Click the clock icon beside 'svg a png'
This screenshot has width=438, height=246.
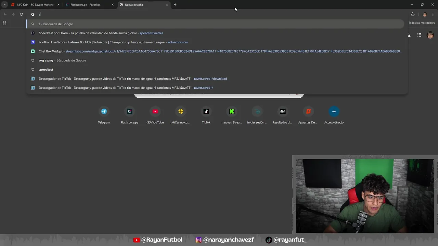point(33,60)
